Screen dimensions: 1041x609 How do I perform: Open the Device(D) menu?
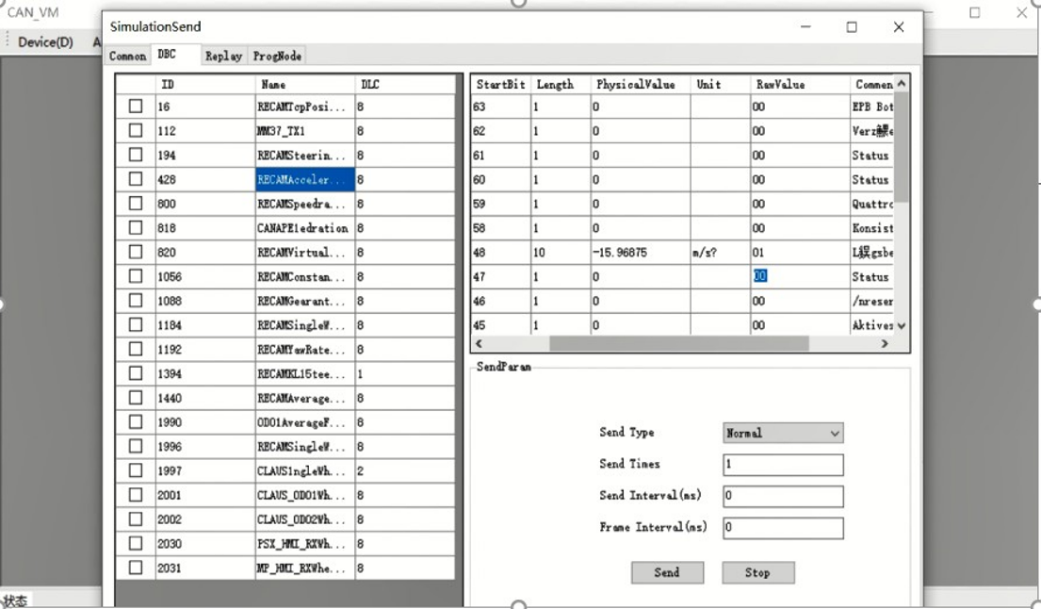[x=45, y=41]
